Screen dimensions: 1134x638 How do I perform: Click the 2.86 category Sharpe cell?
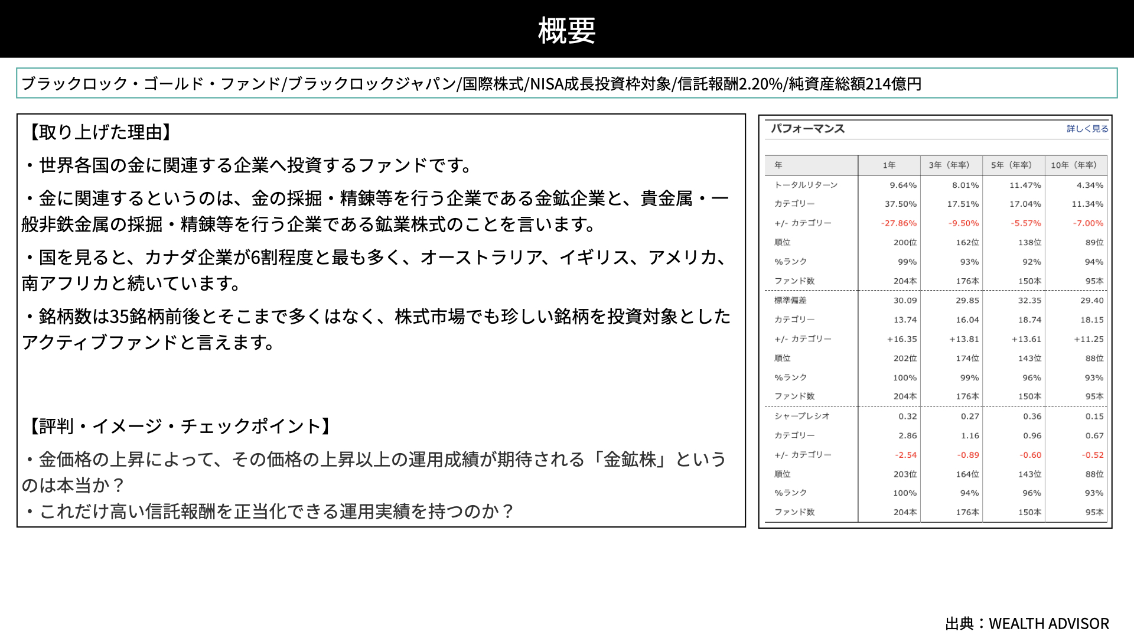click(908, 435)
